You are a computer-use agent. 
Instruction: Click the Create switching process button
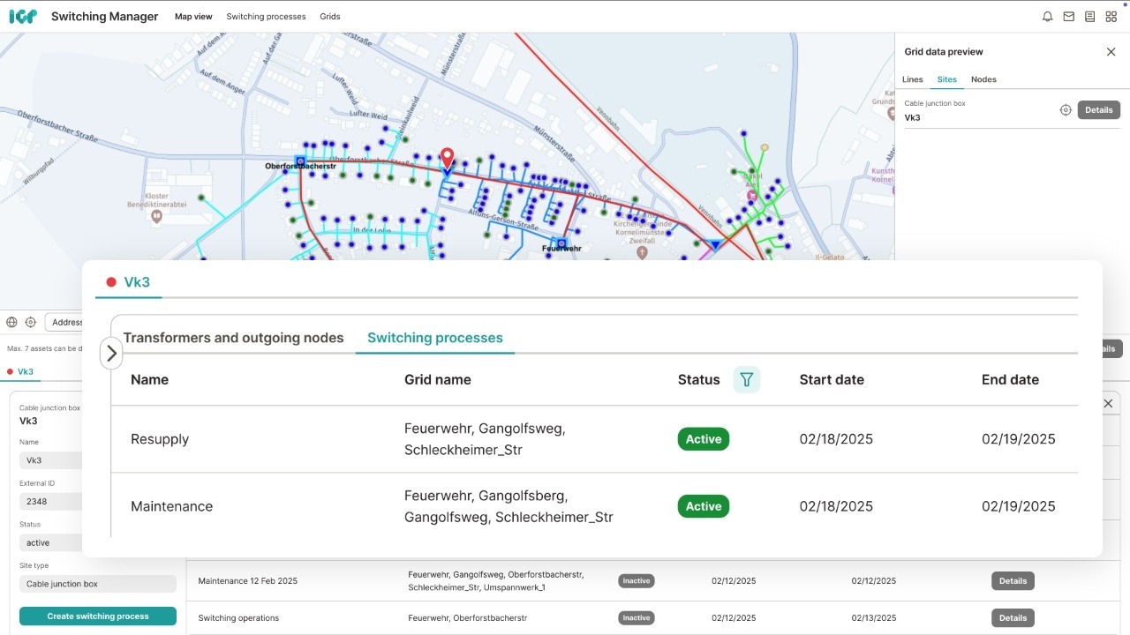tap(98, 616)
